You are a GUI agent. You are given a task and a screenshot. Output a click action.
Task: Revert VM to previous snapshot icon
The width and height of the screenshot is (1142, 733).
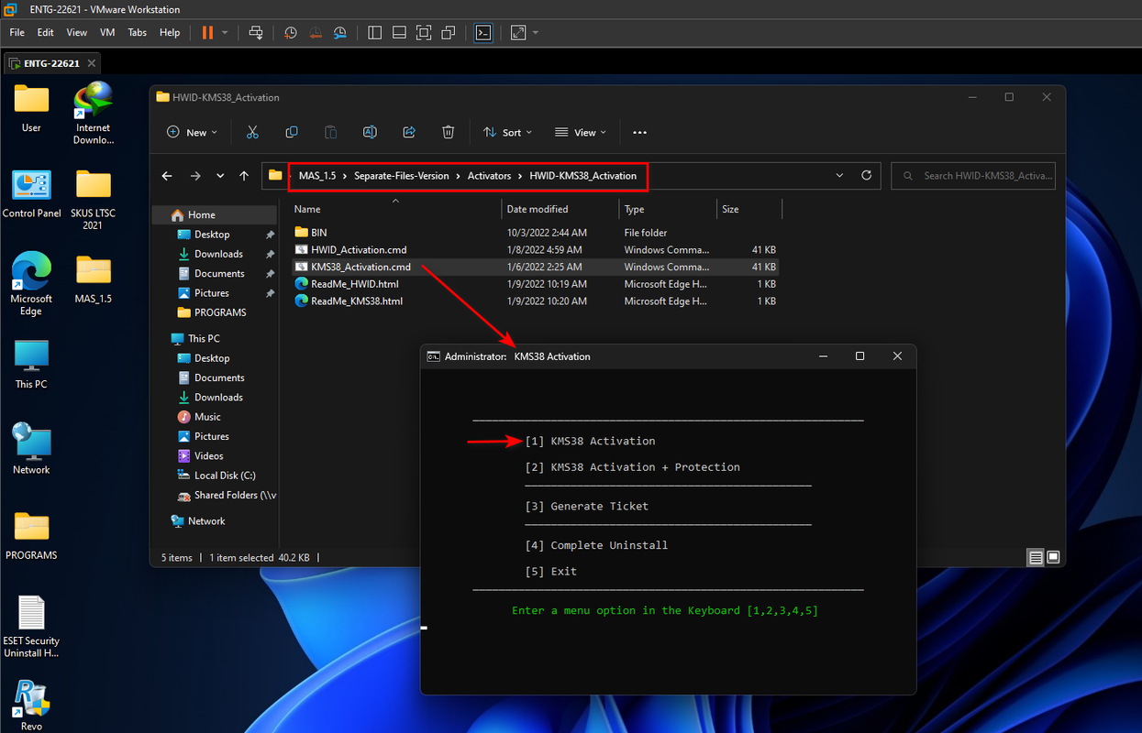tap(316, 32)
